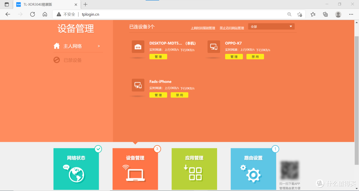Click the scrollbar up arrow
This screenshot has height=191, width=359.
pos(356,22)
